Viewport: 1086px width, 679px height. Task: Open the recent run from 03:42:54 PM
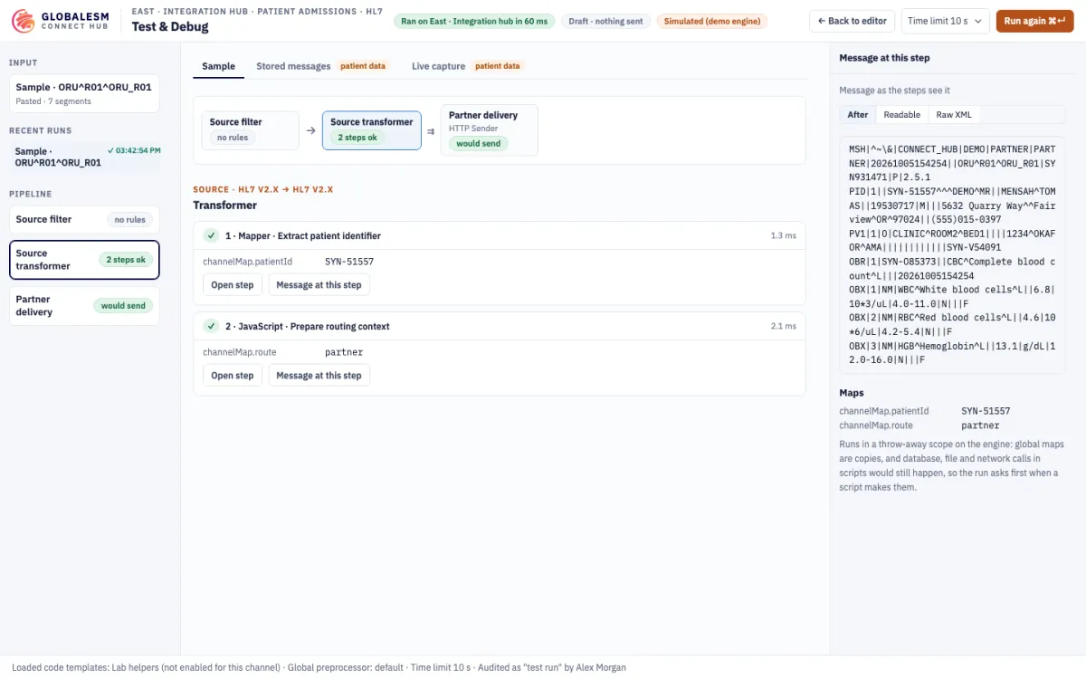(84, 157)
